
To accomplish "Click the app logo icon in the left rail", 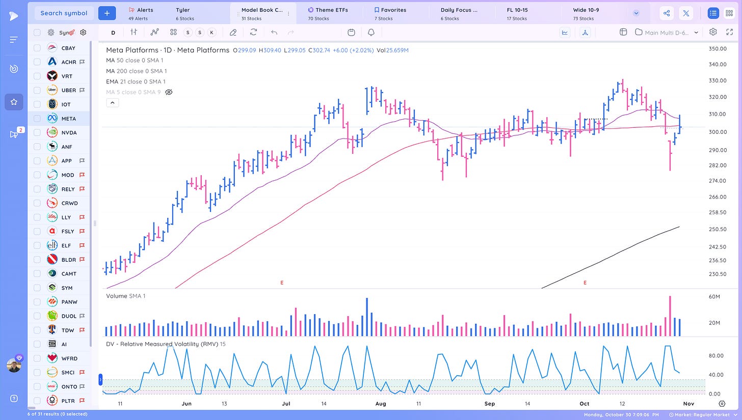I will pos(14,16).
